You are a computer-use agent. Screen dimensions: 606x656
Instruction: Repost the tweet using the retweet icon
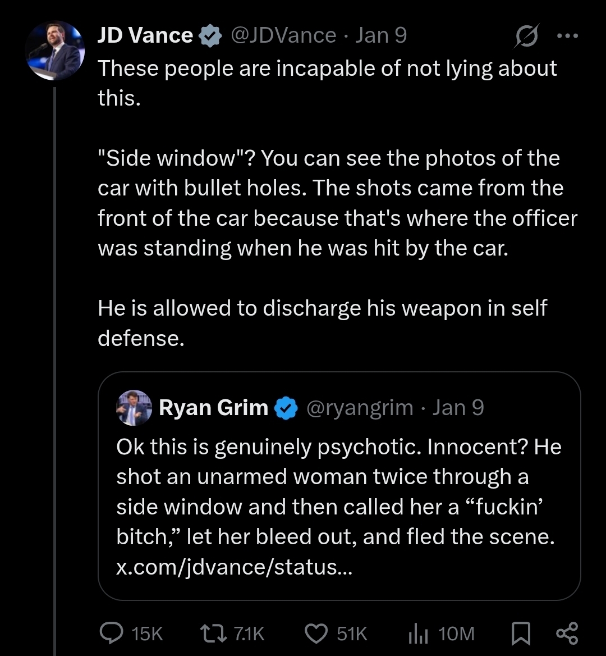tap(213, 633)
